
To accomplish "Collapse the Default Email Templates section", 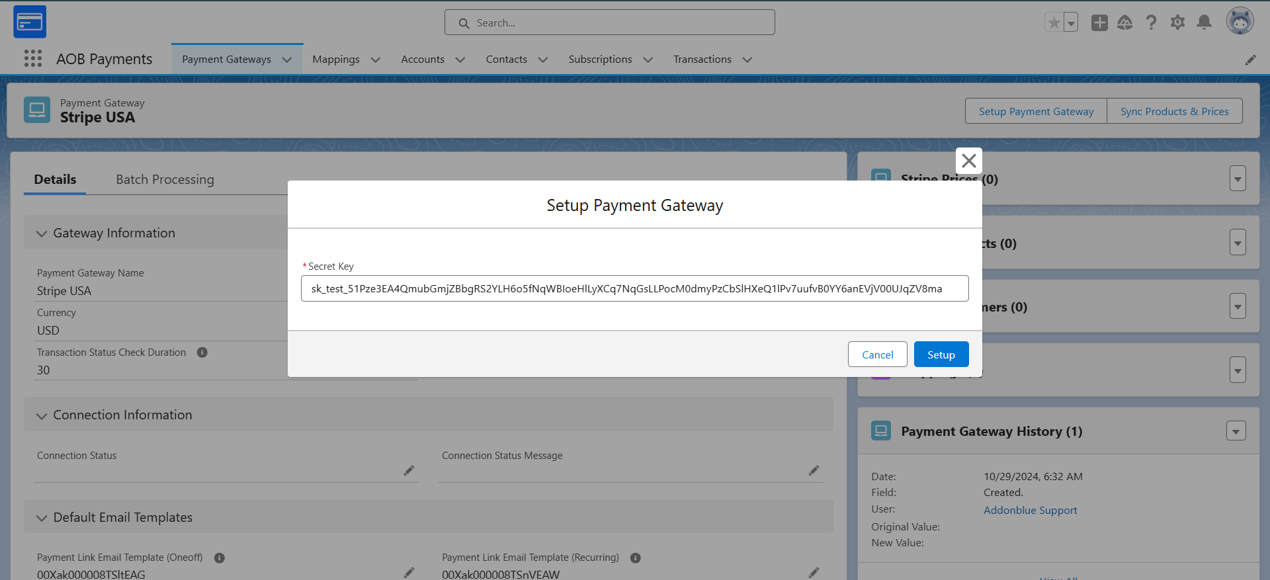I will point(42,518).
